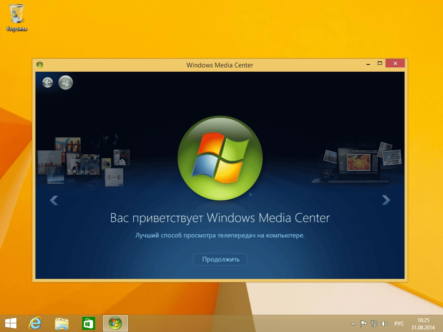Open the Media Center home start button
The height and width of the screenshot is (332, 443).
[x=66, y=83]
